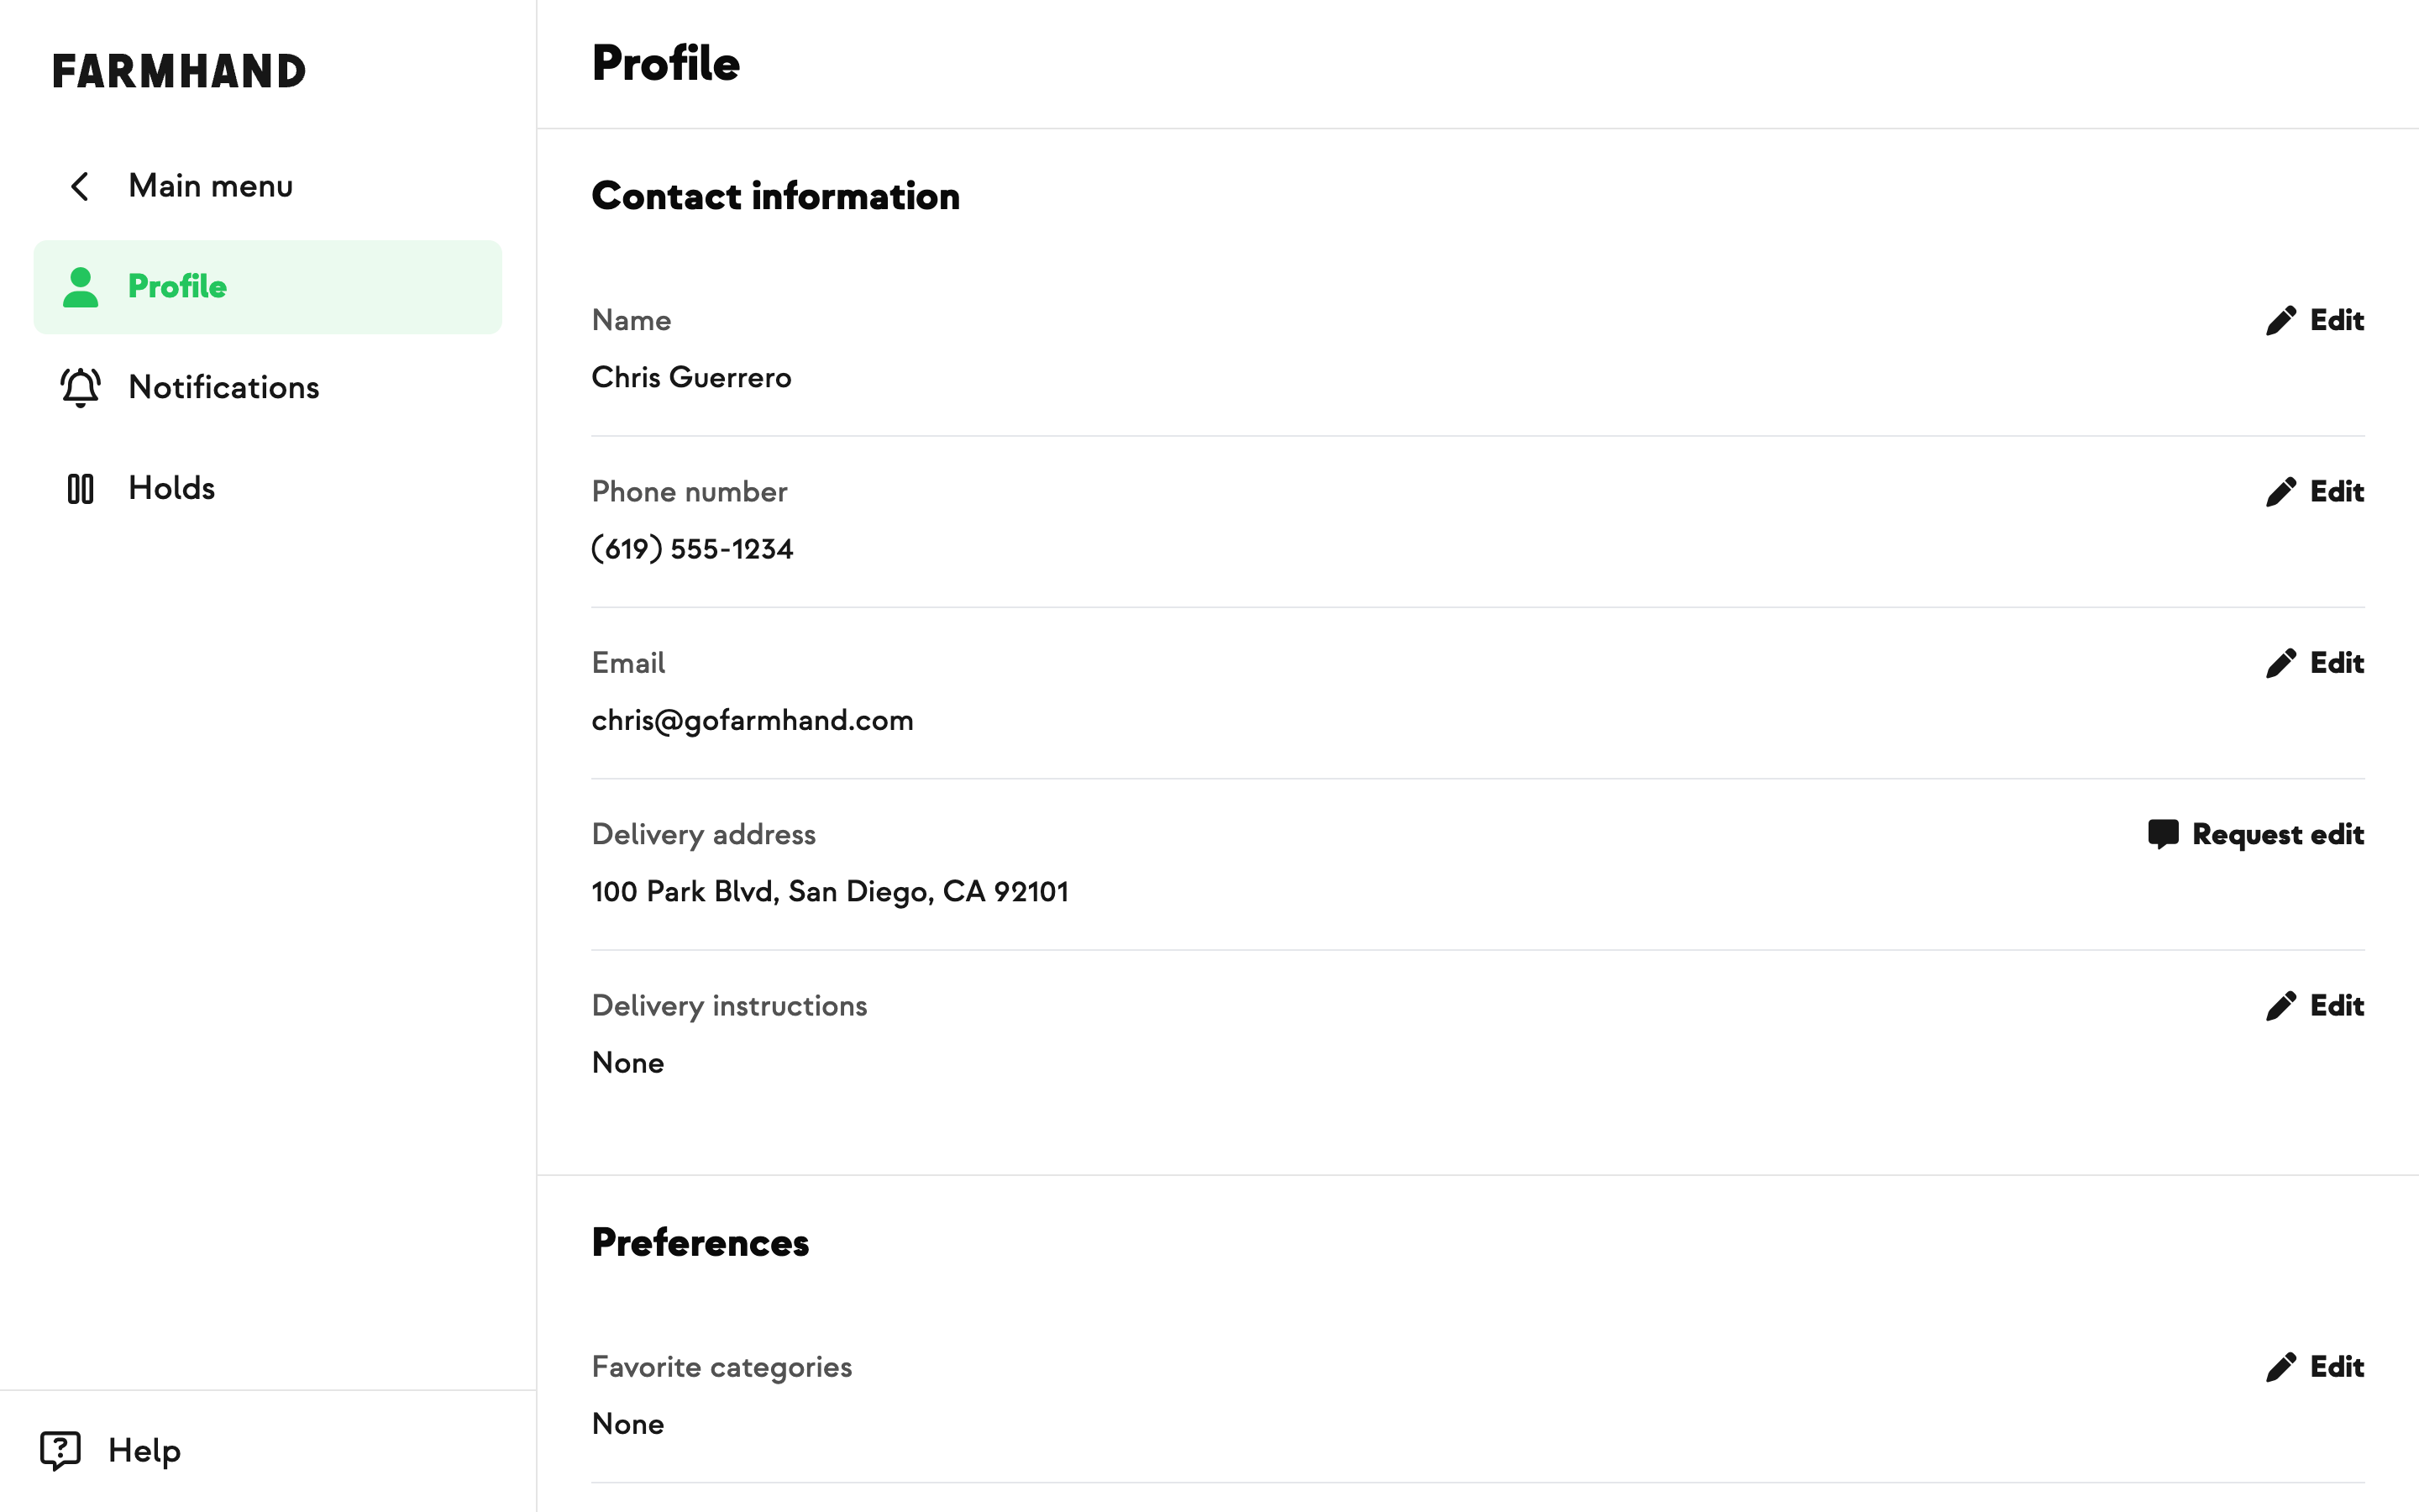The image size is (2419, 1512).
Task: Click the FARMHAND logo
Action: click(179, 72)
